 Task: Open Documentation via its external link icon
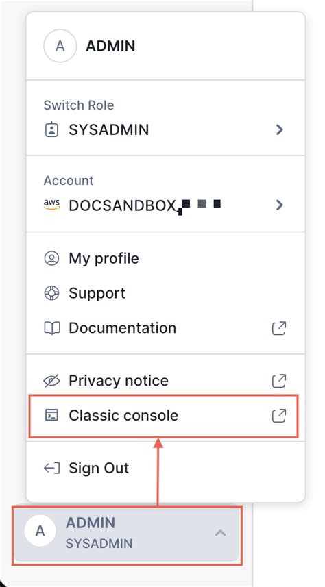point(279,328)
